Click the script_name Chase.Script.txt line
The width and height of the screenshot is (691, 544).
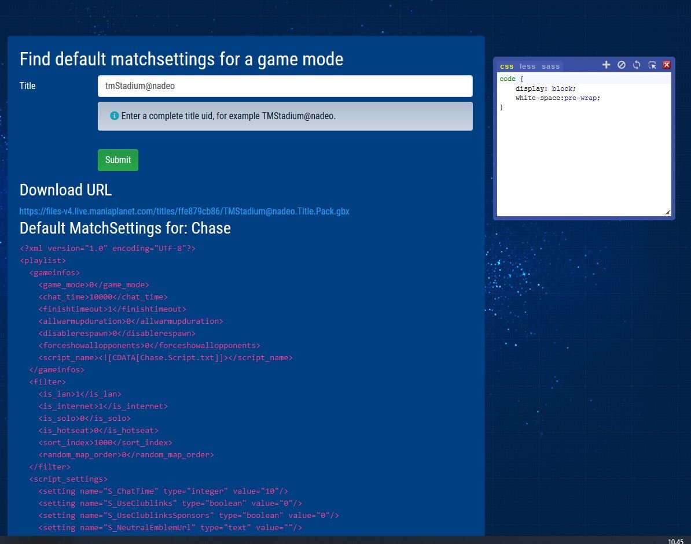(166, 357)
